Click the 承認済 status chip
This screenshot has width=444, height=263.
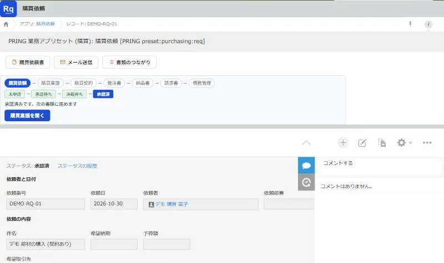[x=103, y=94]
